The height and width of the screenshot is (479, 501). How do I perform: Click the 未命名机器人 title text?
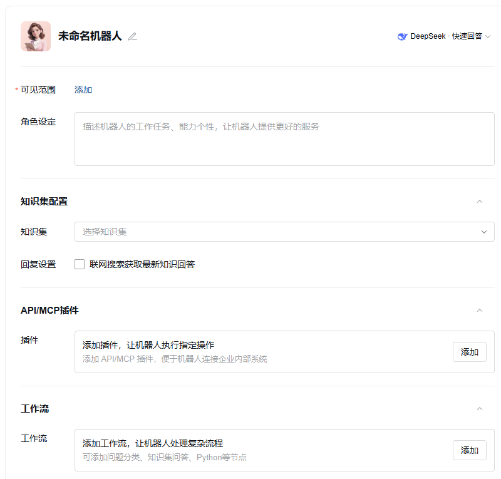coord(90,36)
